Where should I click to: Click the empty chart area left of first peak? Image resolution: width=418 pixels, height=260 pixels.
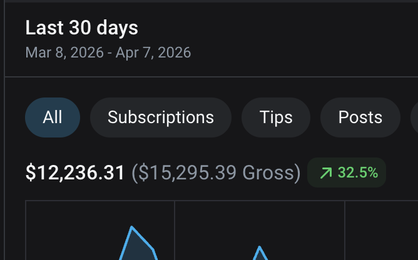pyautogui.click(x=72, y=231)
